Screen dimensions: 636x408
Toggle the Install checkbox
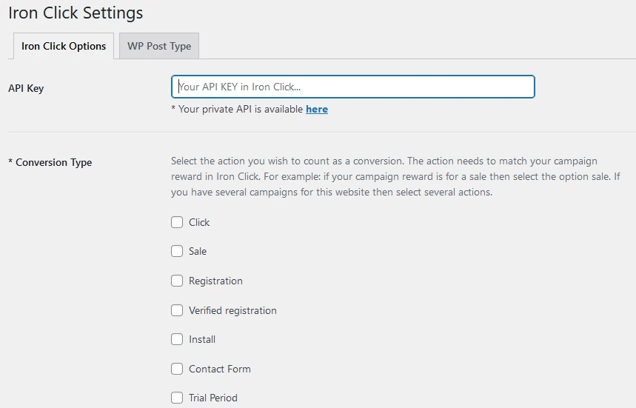click(177, 339)
